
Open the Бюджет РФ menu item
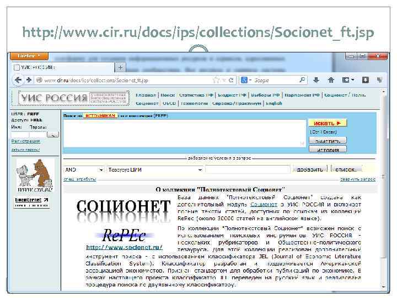click(232, 95)
